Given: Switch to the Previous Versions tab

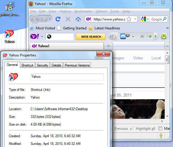Looking at the screenshot, I should (x=77, y=65).
